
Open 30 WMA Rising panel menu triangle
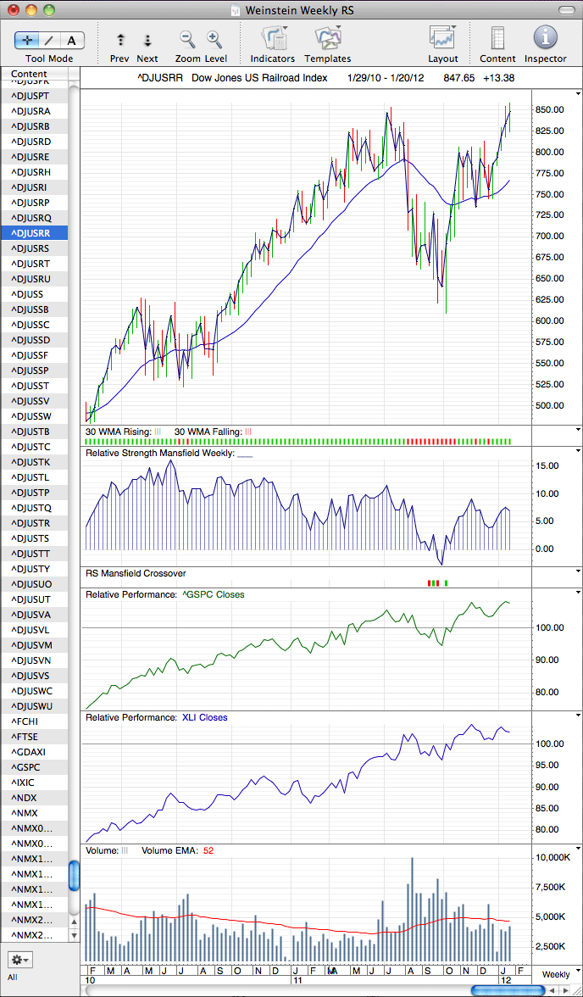(578, 429)
